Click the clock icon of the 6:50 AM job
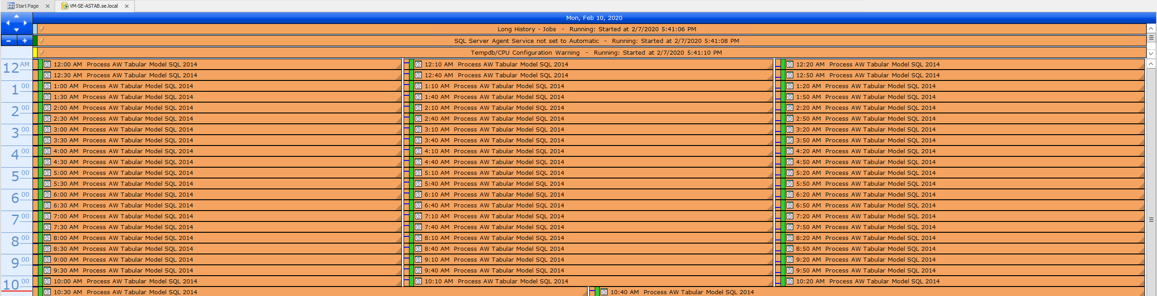This screenshot has height=296, width=1157. point(790,205)
